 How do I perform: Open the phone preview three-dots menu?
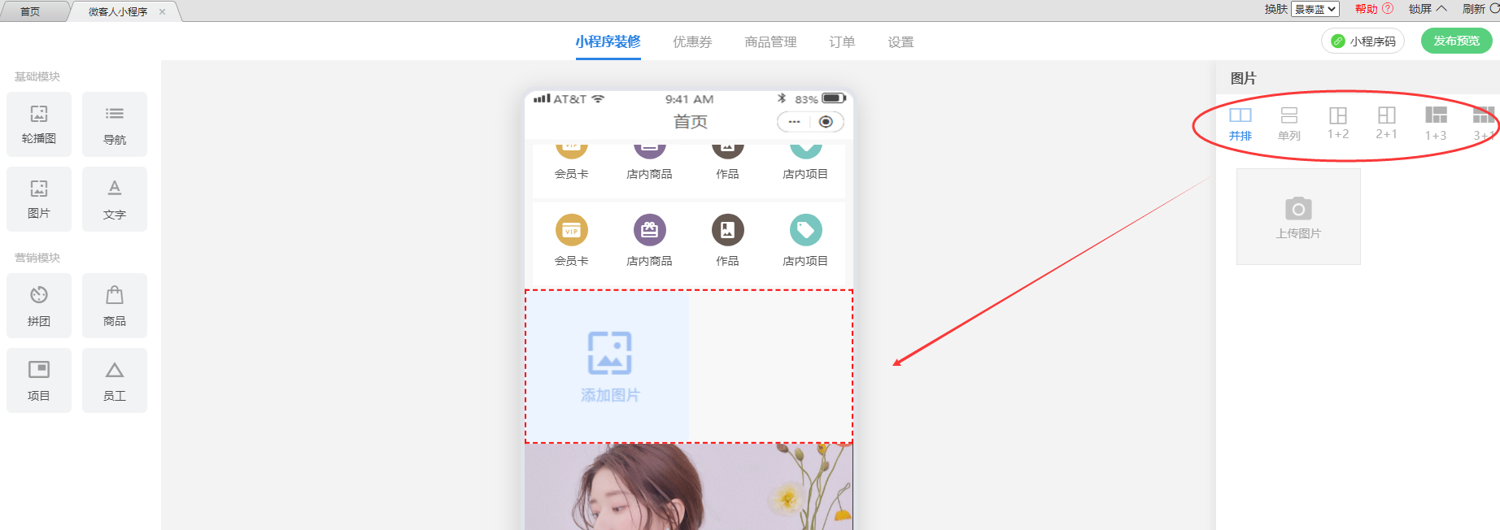coord(795,122)
